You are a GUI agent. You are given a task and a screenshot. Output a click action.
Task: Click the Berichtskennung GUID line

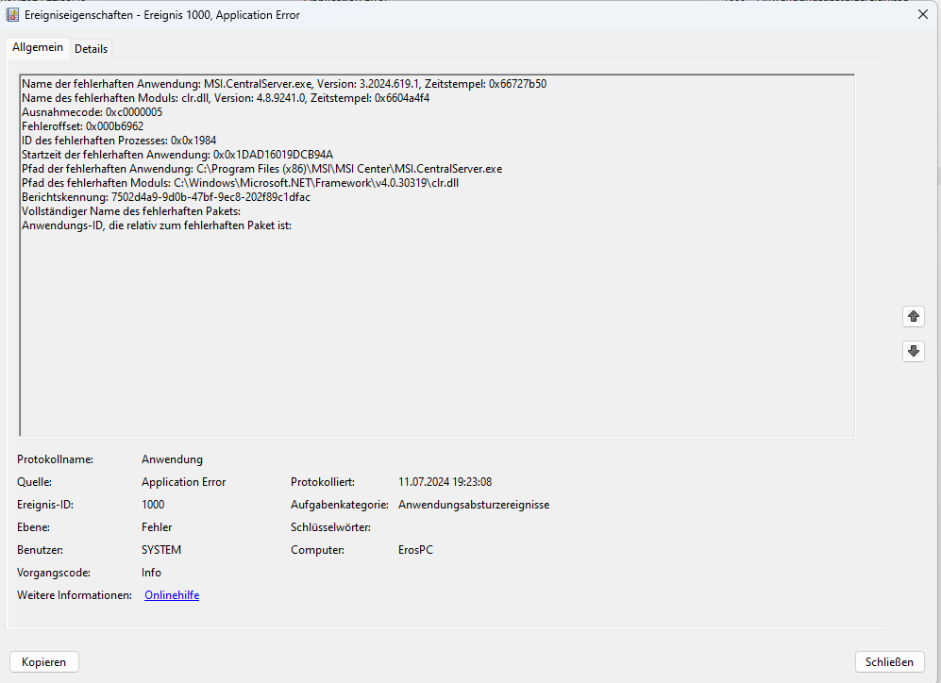coord(165,196)
